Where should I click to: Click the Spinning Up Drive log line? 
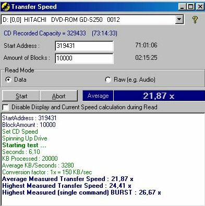pos(25,138)
